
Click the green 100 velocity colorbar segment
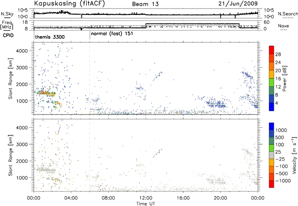coord(272,148)
